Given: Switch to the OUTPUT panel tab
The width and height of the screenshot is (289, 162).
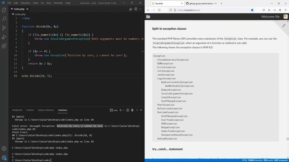Looking at the screenshot, I should click(x=30, y=110).
